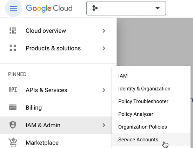
Task: Open Policy Troubleshooter from submenu
Action: click(x=151, y=101)
